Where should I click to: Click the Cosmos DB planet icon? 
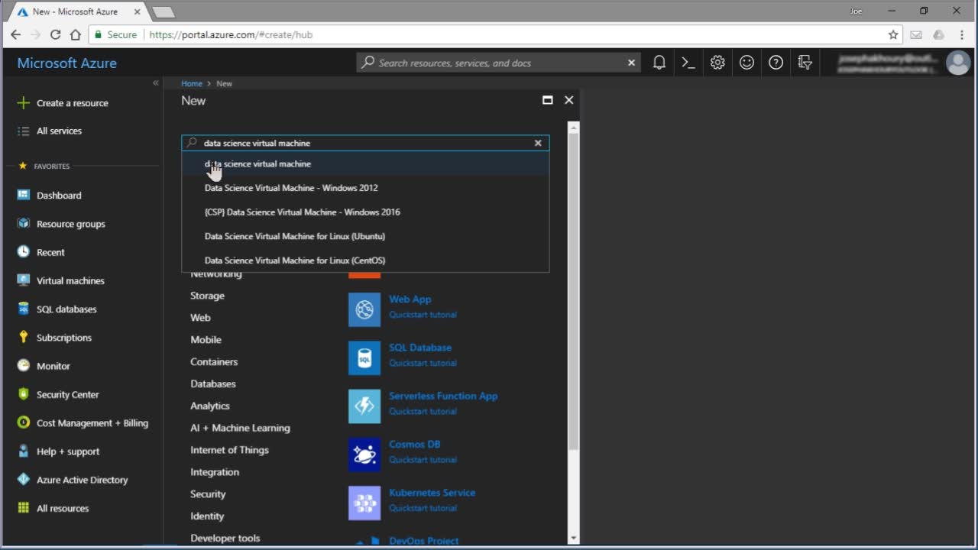pos(364,455)
